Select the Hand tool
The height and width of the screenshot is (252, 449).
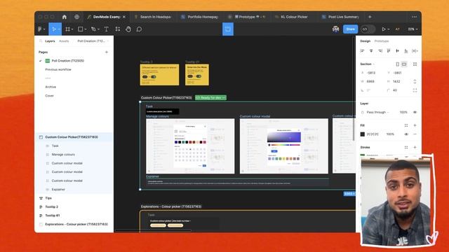(x=128, y=29)
